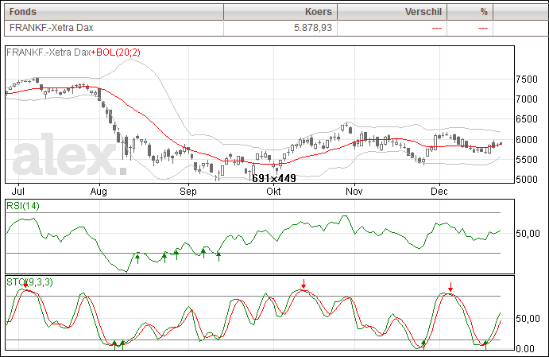
Task: Click the RSI(14) indicator label
Action: [x=23, y=206]
